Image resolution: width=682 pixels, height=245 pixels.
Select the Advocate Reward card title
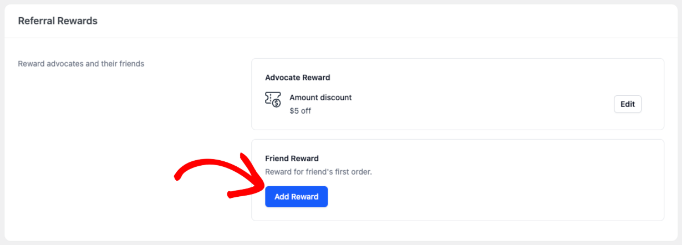(x=298, y=78)
